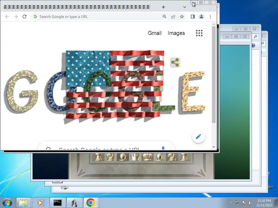Click the vertical scrollbar thumb in Chrome

(x=214, y=74)
